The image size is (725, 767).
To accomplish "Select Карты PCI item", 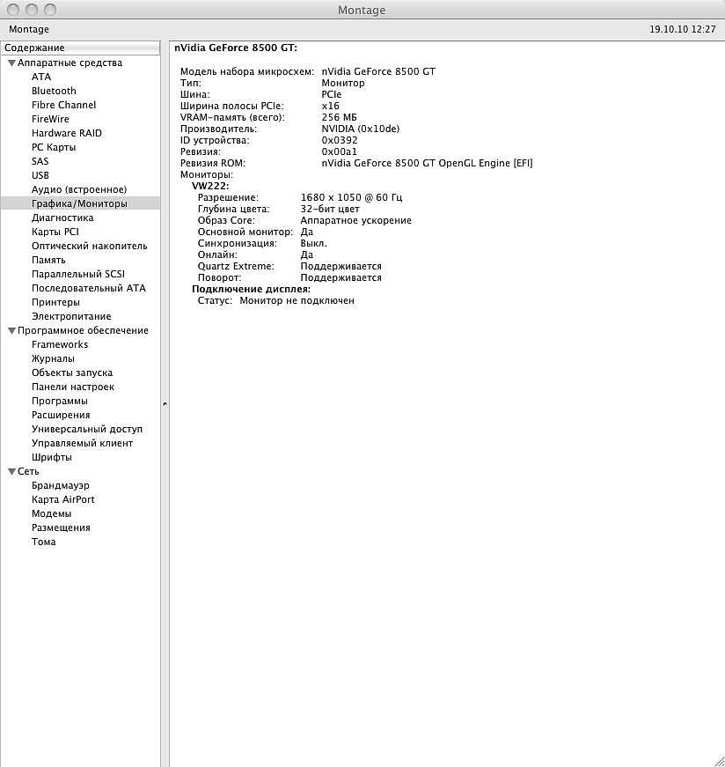I will [x=55, y=232].
